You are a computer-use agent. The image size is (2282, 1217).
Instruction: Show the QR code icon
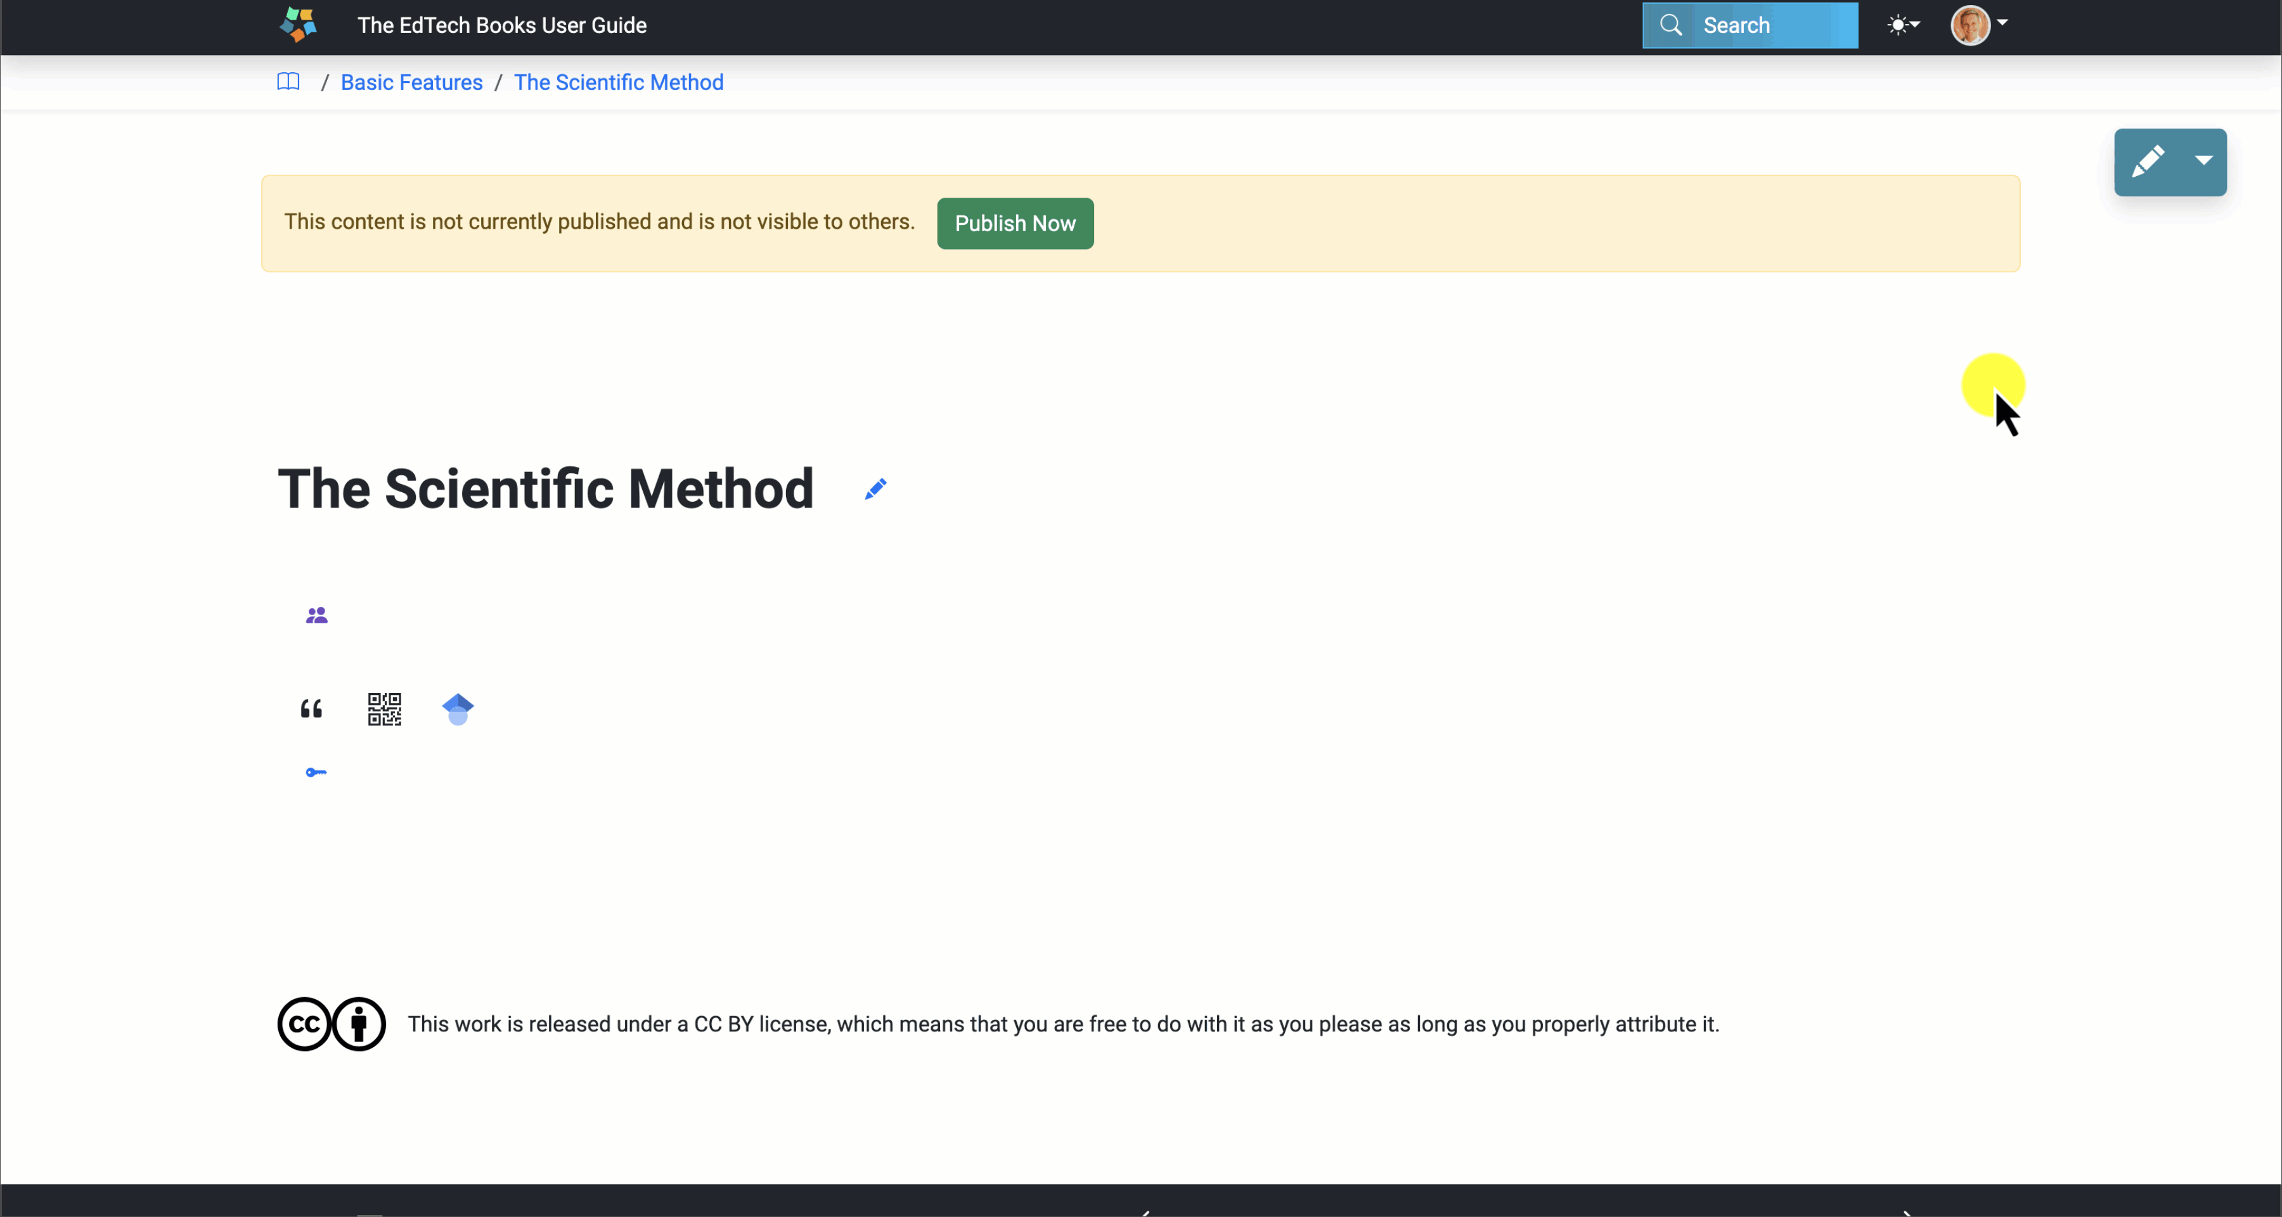pyautogui.click(x=385, y=709)
